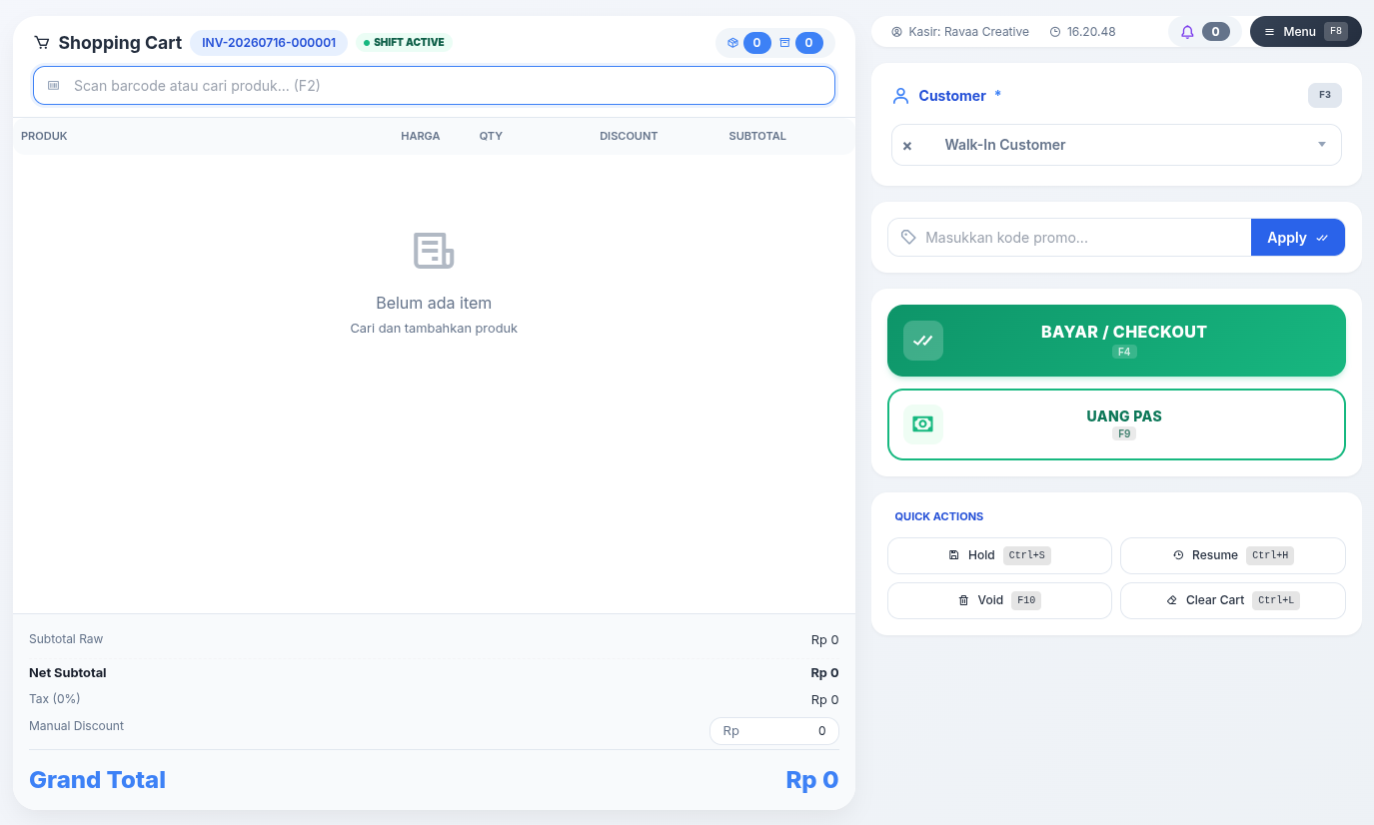Click the clock icon beside 16.20.48
This screenshot has height=825, width=1374.
tap(1055, 32)
